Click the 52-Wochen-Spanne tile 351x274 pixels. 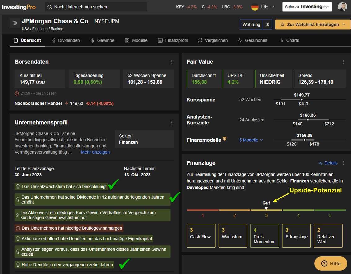[148, 79]
